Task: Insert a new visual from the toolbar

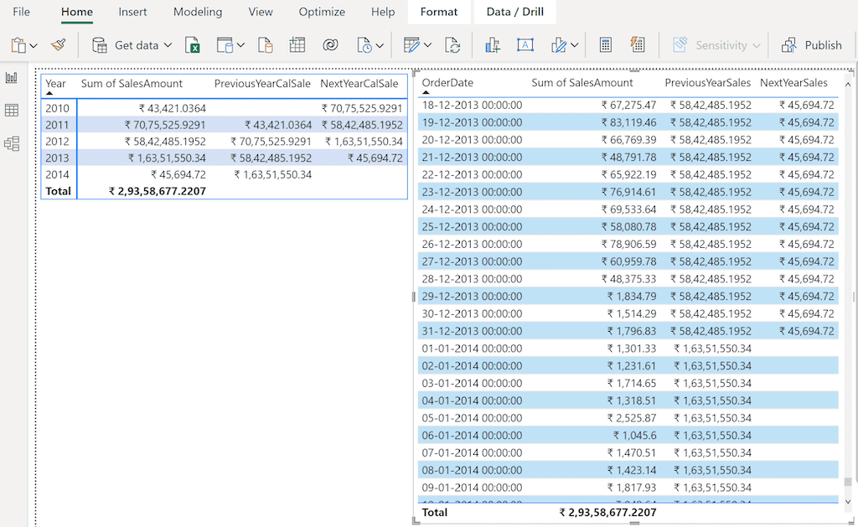Action: coord(492,45)
